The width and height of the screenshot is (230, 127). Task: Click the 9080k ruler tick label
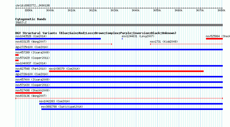tap(221, 10)
